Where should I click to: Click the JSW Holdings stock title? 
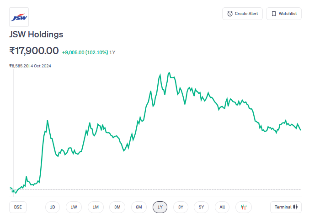(x=36, y=34)
